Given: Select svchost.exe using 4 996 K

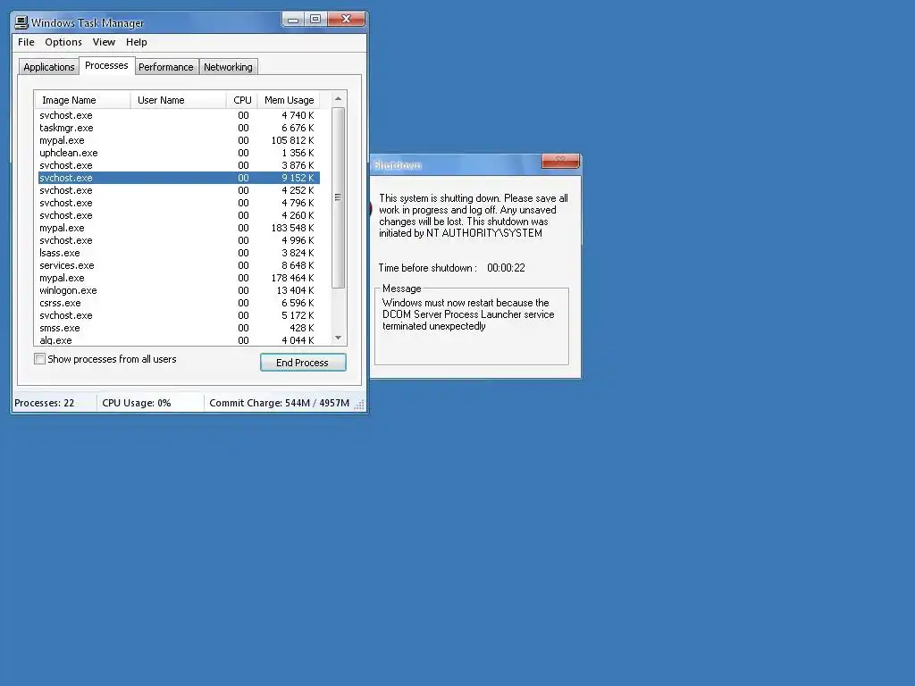Looking at the screenshot, I should pos(179,240).
